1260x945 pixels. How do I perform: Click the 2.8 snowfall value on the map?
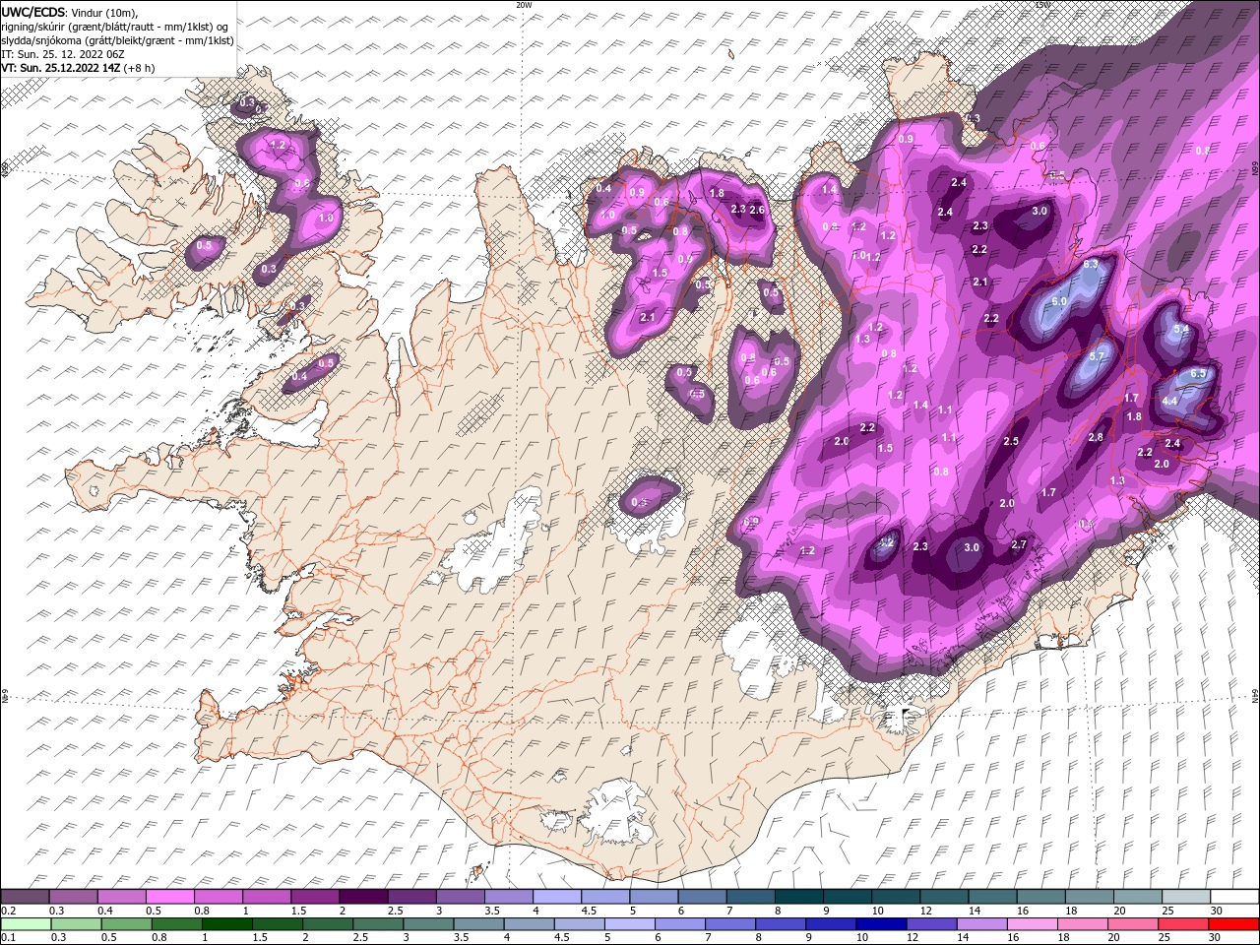coord(1096,437)
